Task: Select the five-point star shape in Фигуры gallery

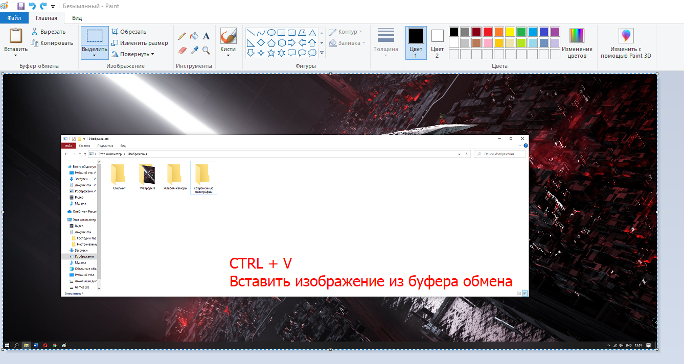Action: tap(271, 53)
